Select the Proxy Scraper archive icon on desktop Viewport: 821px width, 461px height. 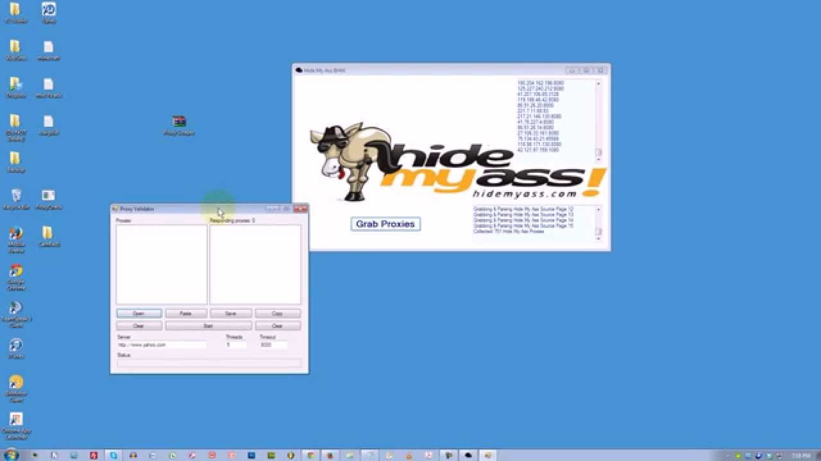[x=179, y=125]
